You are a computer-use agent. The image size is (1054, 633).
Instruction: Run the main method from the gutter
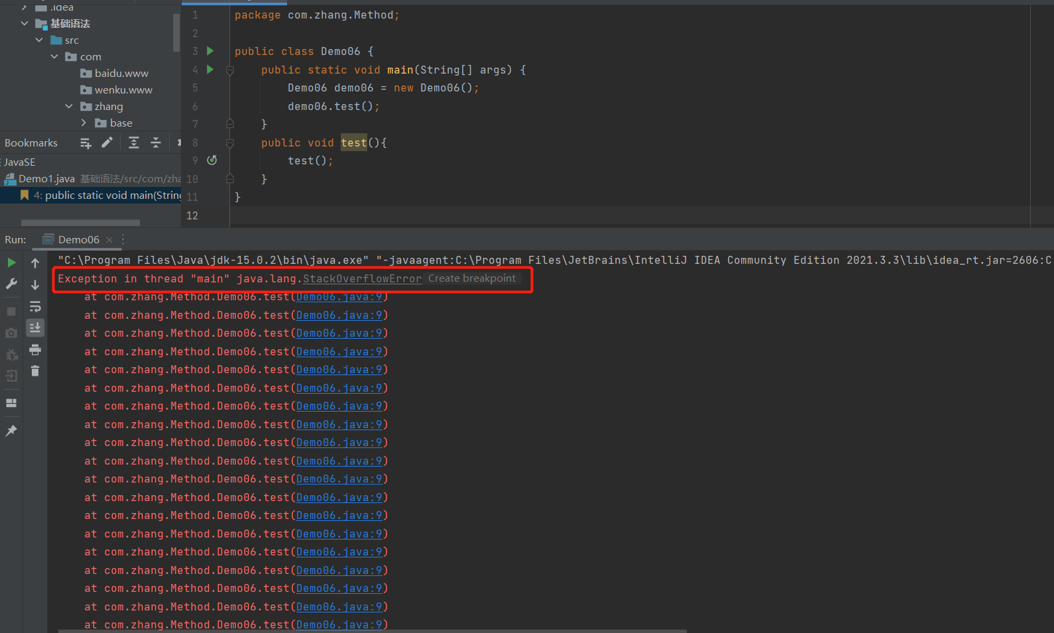coord(210,70)
